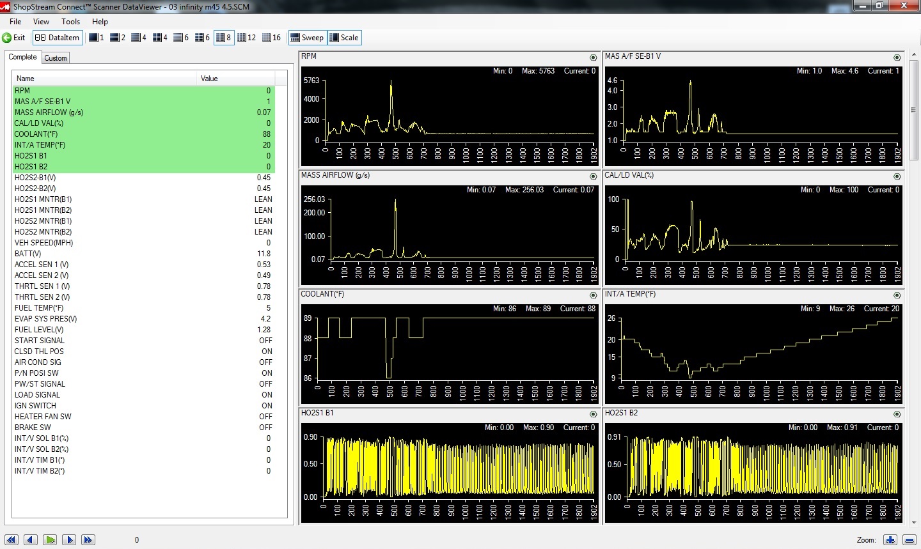This screenshot has height=549, width=921.
Task: Sort by the Value column header
Action: coord(236,79)
